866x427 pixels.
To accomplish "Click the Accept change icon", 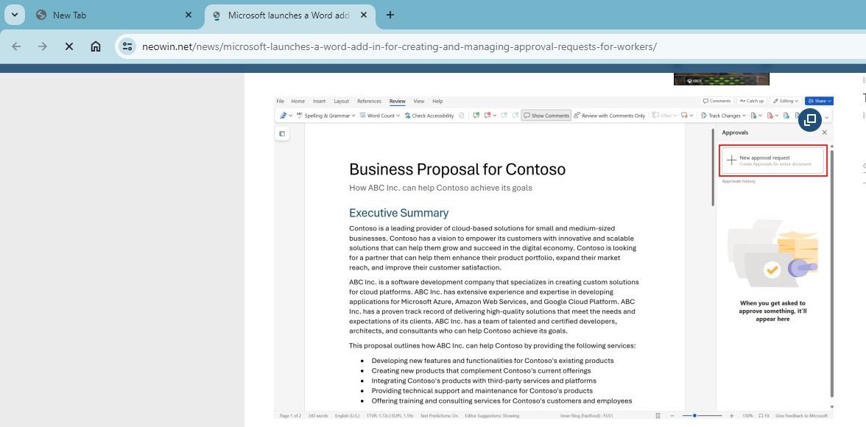I will pyautogui.click(x=754, y=116).
